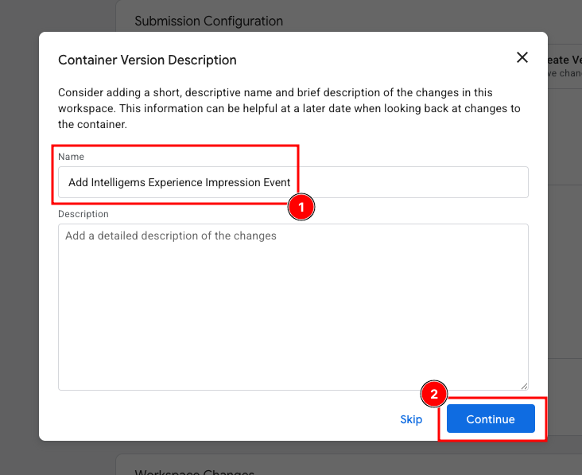Screen dimensions: 582x475
Task: Click the helper paragraph about descriptive names
Action: tap(289, 108)
